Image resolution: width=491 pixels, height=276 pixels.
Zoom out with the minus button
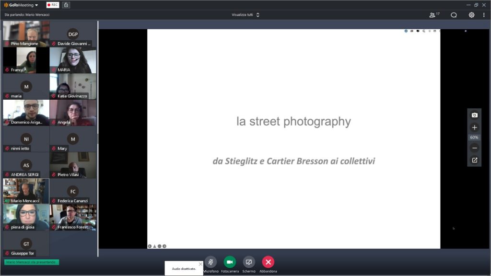(474, 148)
